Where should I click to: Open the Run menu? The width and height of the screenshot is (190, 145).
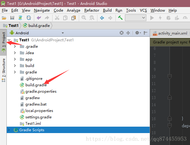tap(119, 10)
